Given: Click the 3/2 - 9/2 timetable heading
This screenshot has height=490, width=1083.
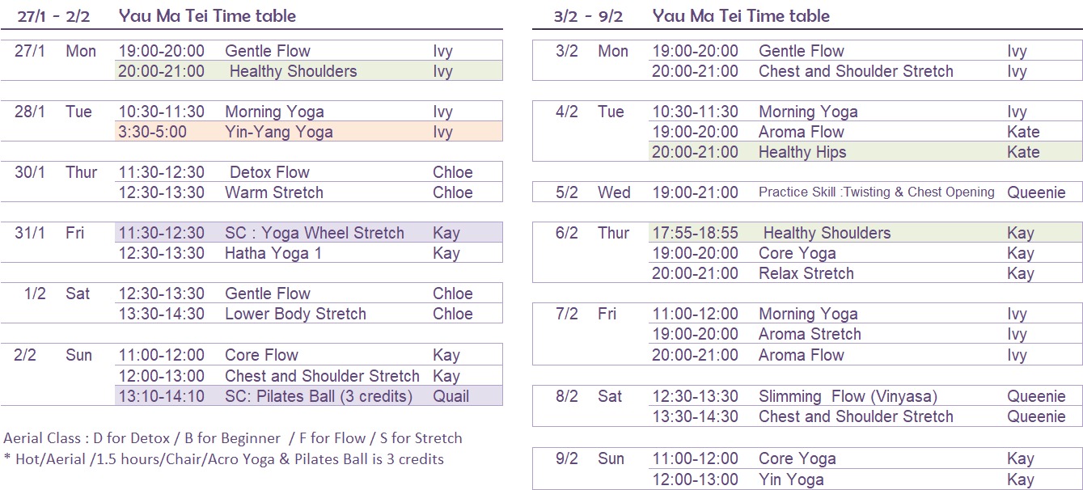Looking at the screenshot, I should 692,15.
